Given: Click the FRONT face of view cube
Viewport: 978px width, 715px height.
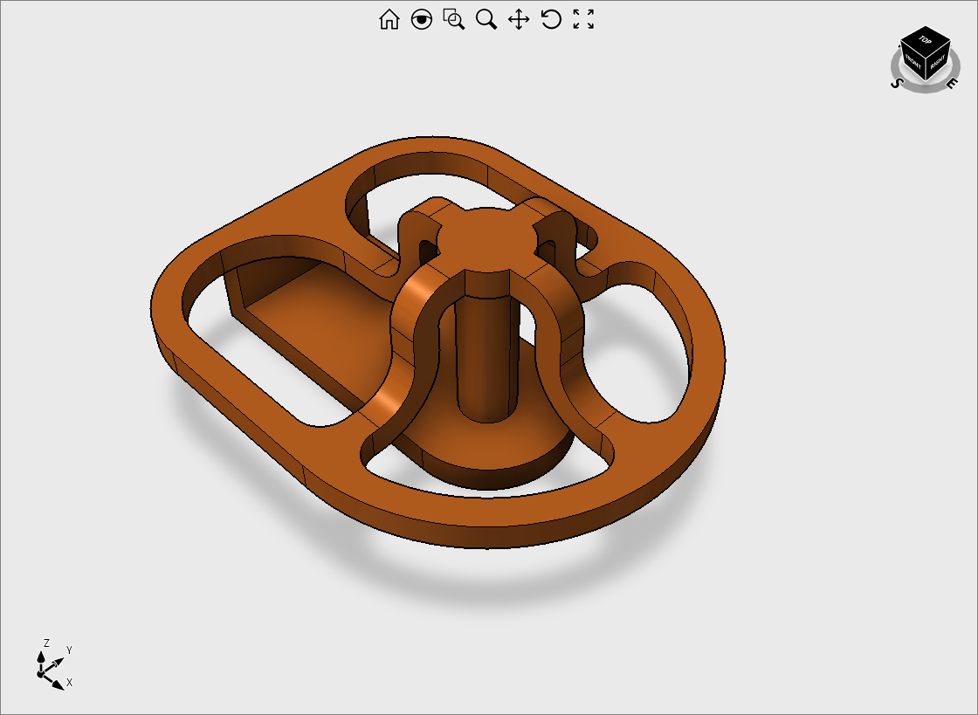Looking at the screenshot, I should coord(913,62).
